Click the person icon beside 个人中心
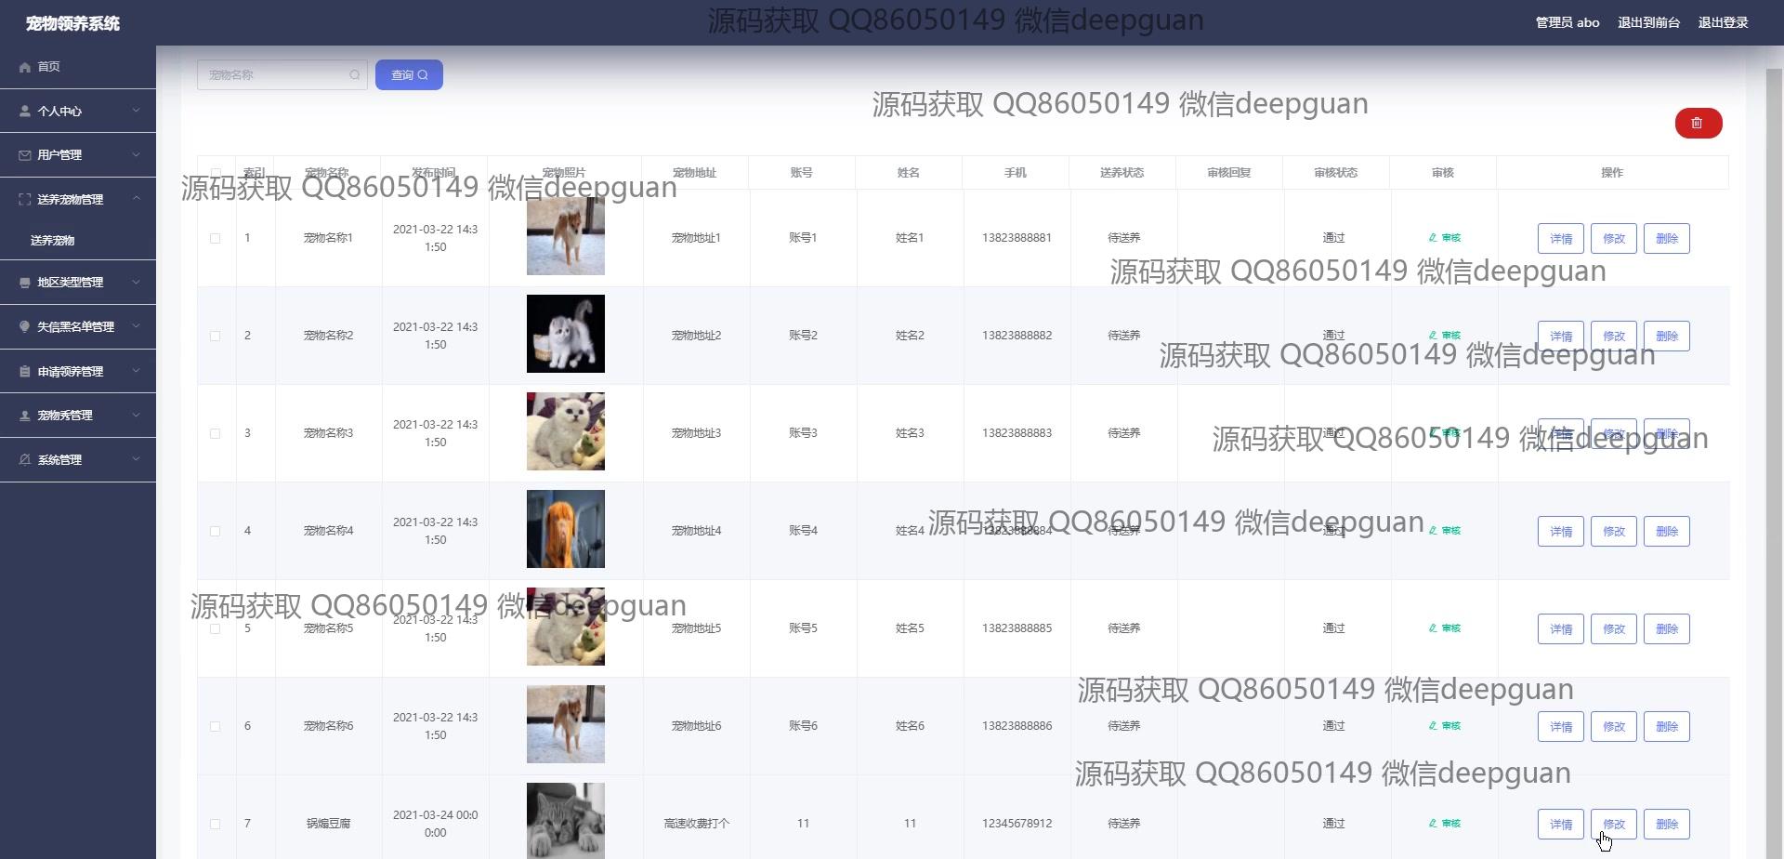1784x859 pixels. pyautogui.click(x=25, y=112)
